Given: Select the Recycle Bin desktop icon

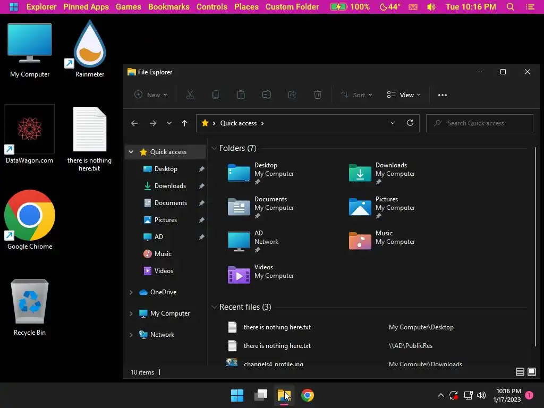Looking at the screenshot, I should pyautogui.click(x=30, y=308).
